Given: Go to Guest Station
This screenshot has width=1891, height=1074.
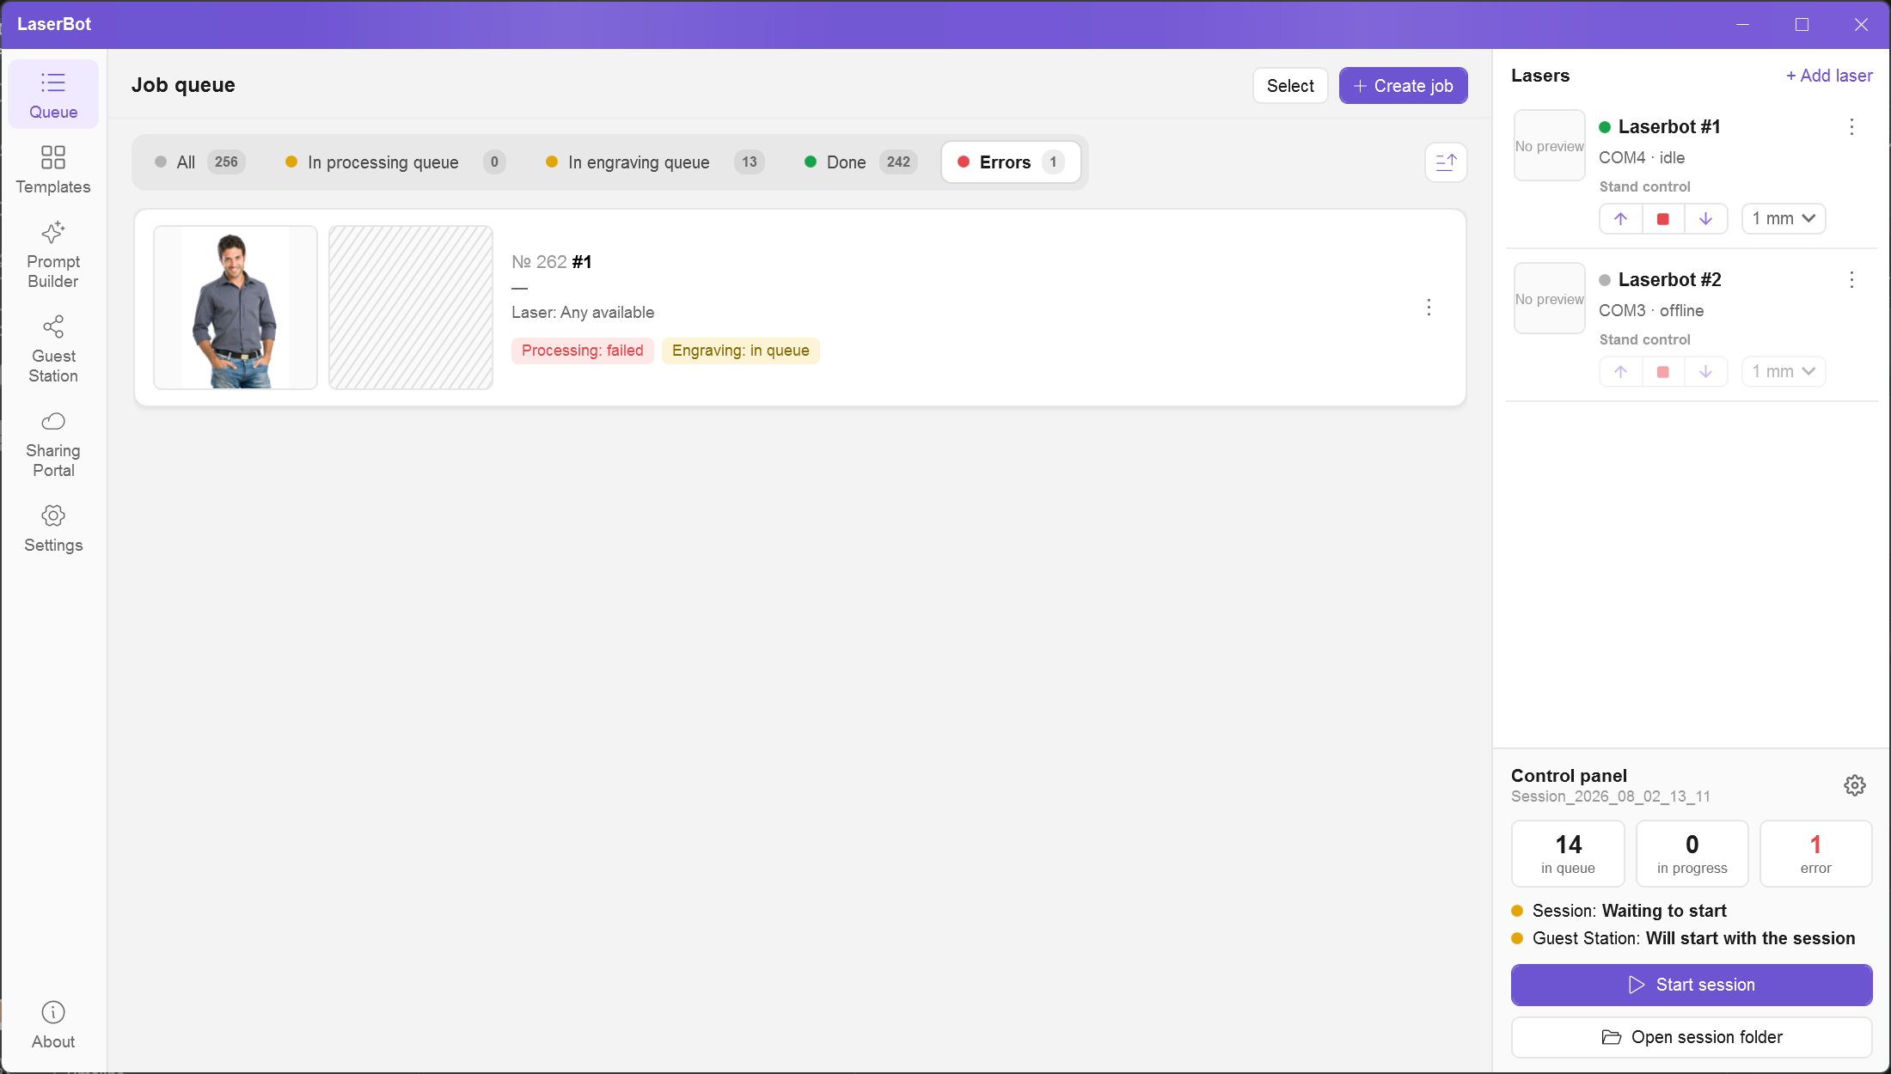Looking at the screenshot, I should (x=53, y=348).
